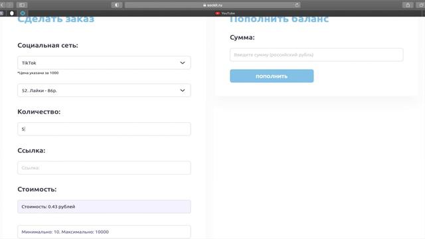Show the Safari sidebar
Image resolution: width=425 pixels, height=239 pixels.
tap(22, 5)
